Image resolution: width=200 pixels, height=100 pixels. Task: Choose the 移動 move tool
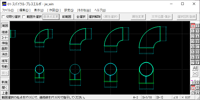point(5,66)
